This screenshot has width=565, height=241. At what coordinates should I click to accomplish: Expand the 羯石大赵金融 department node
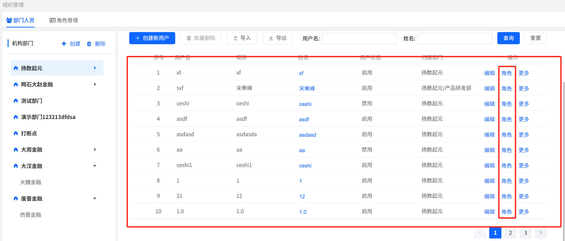[x=95, y=84]
